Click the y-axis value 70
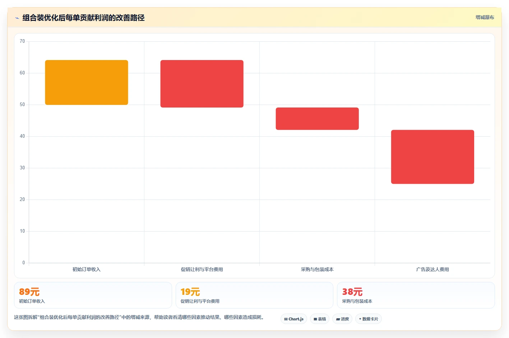 pyautogui.click(x=22, y=41)
